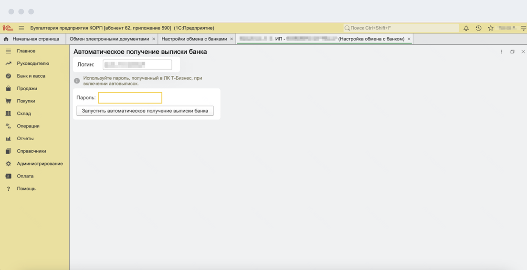Viewport: 527px width, 270px height.
Task: Close the Настройки обмена с банками tab
Action: click(x=232, y=39)
